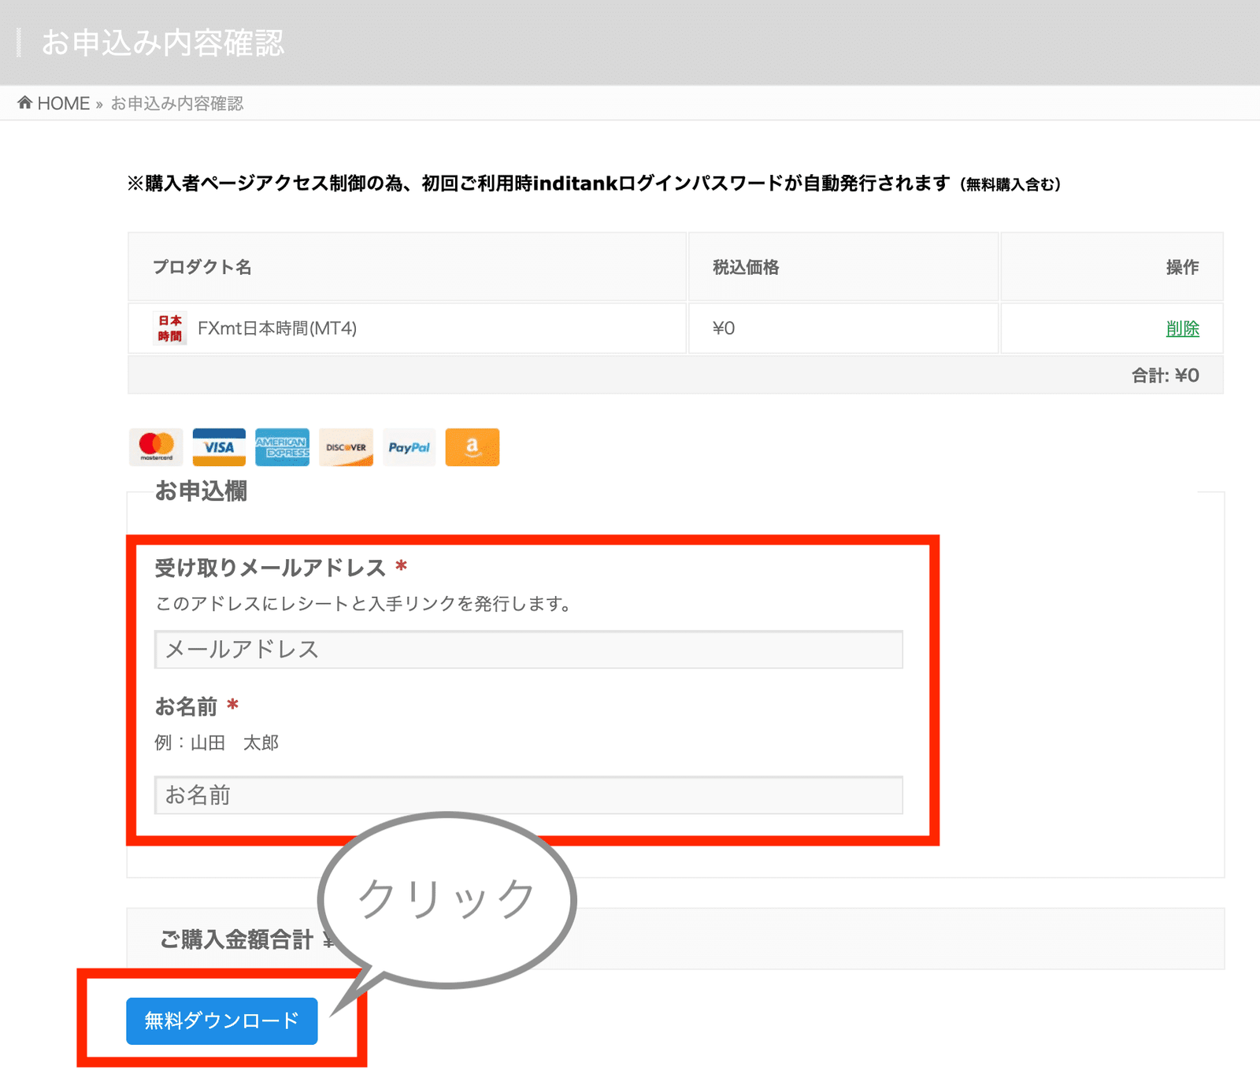Click the FXmt日本時間(MT4) product name
The width and height of the screenshot is (1260, 1074).
click(x=277, y=328)
